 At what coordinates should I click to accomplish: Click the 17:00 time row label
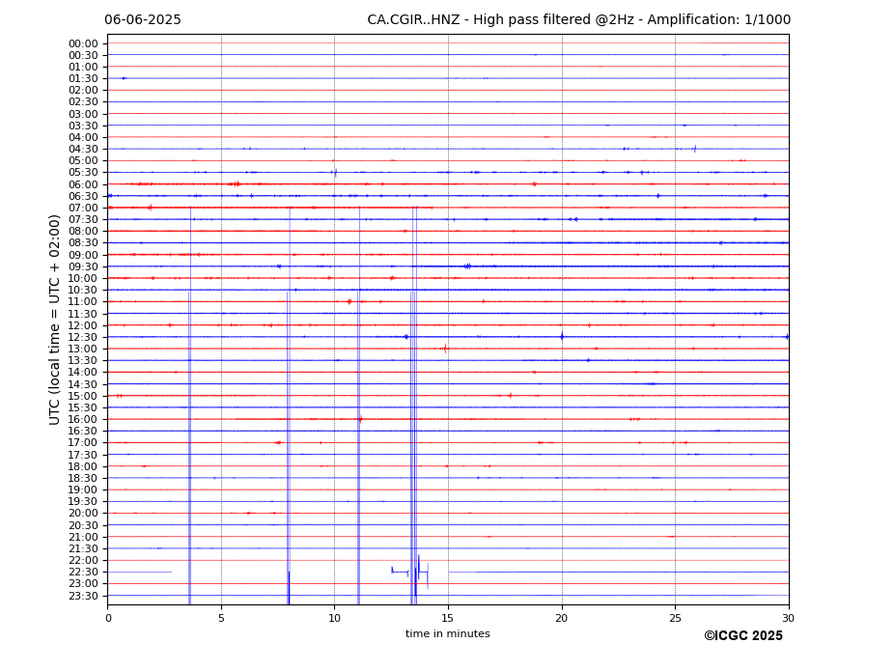(83, 443)
